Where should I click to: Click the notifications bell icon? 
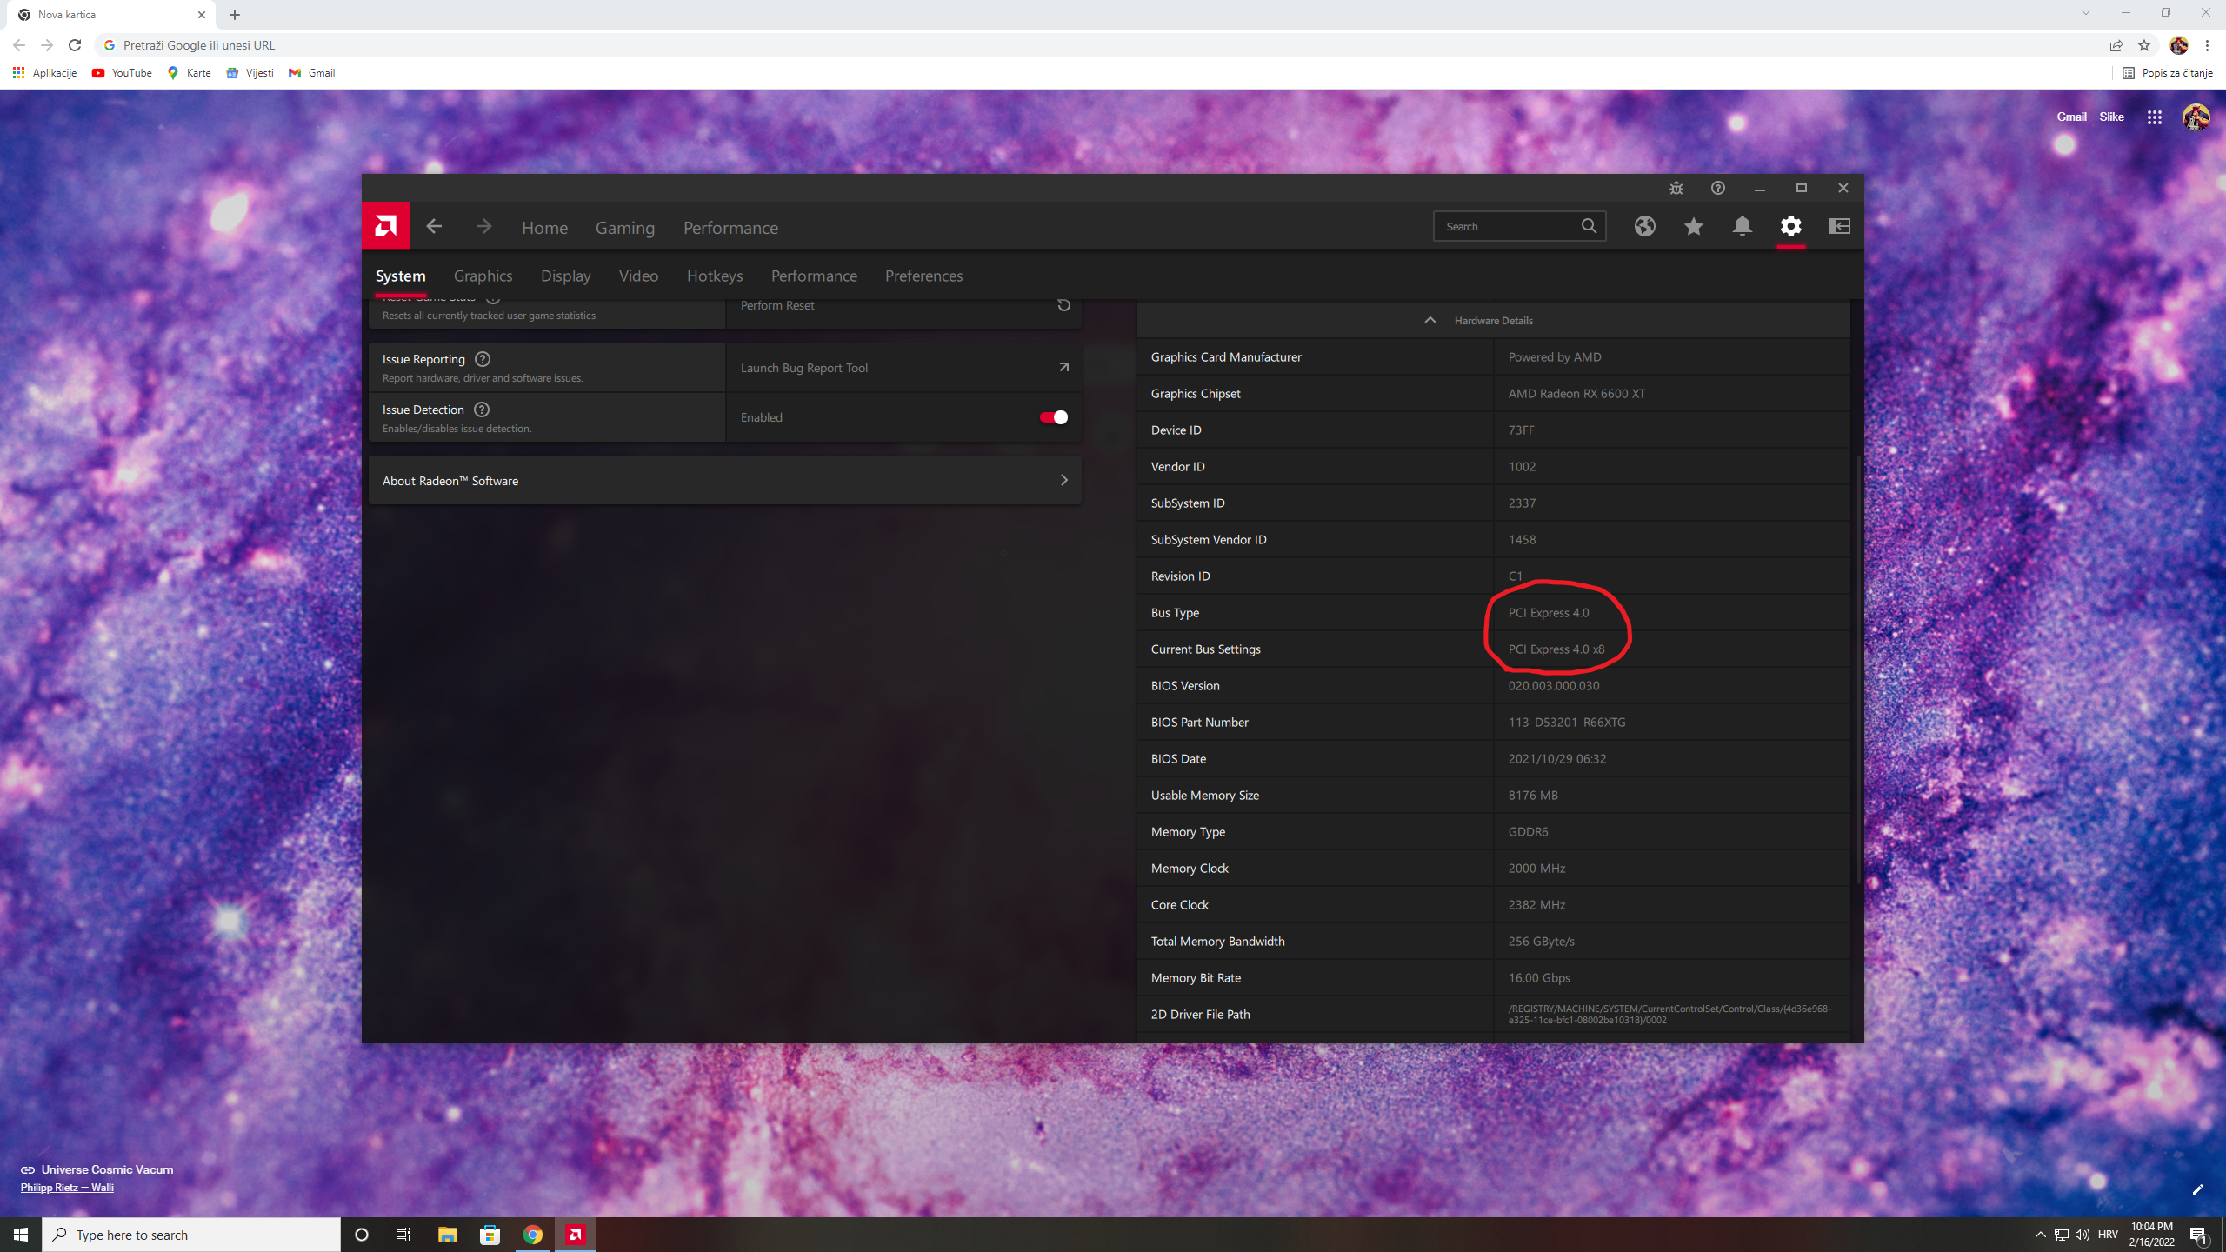[1742, 227]
